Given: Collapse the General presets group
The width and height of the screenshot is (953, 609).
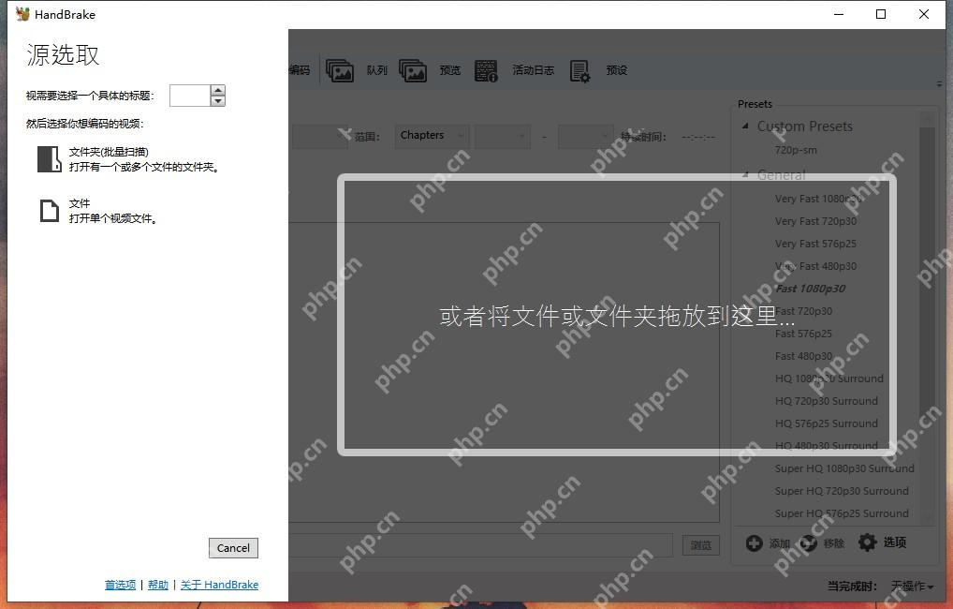Looking at the screenshot, I should click(745, 175).
